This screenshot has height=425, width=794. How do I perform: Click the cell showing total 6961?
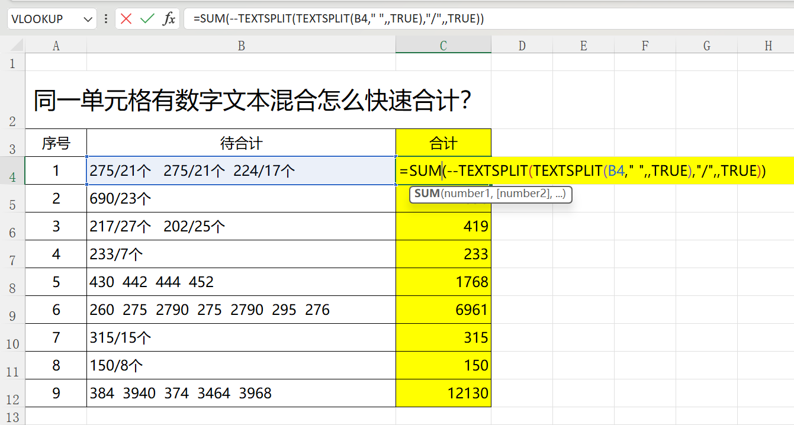[443, 310]
